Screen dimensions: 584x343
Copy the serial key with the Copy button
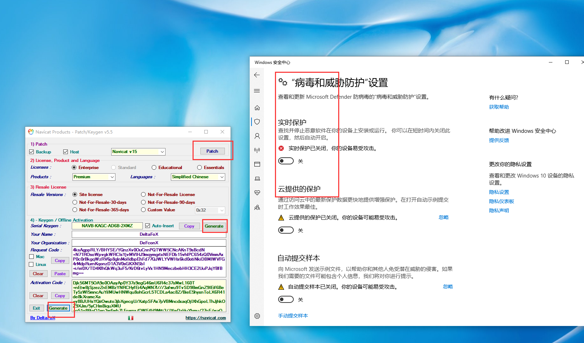click(x=189, y=226)
